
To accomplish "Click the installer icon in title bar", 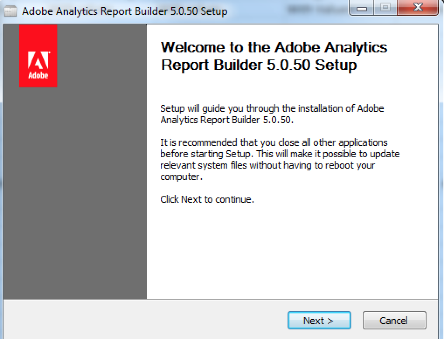I will tap(10, 11).
